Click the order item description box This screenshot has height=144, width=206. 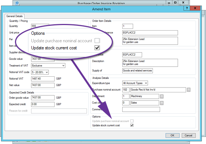coord(150,41)
